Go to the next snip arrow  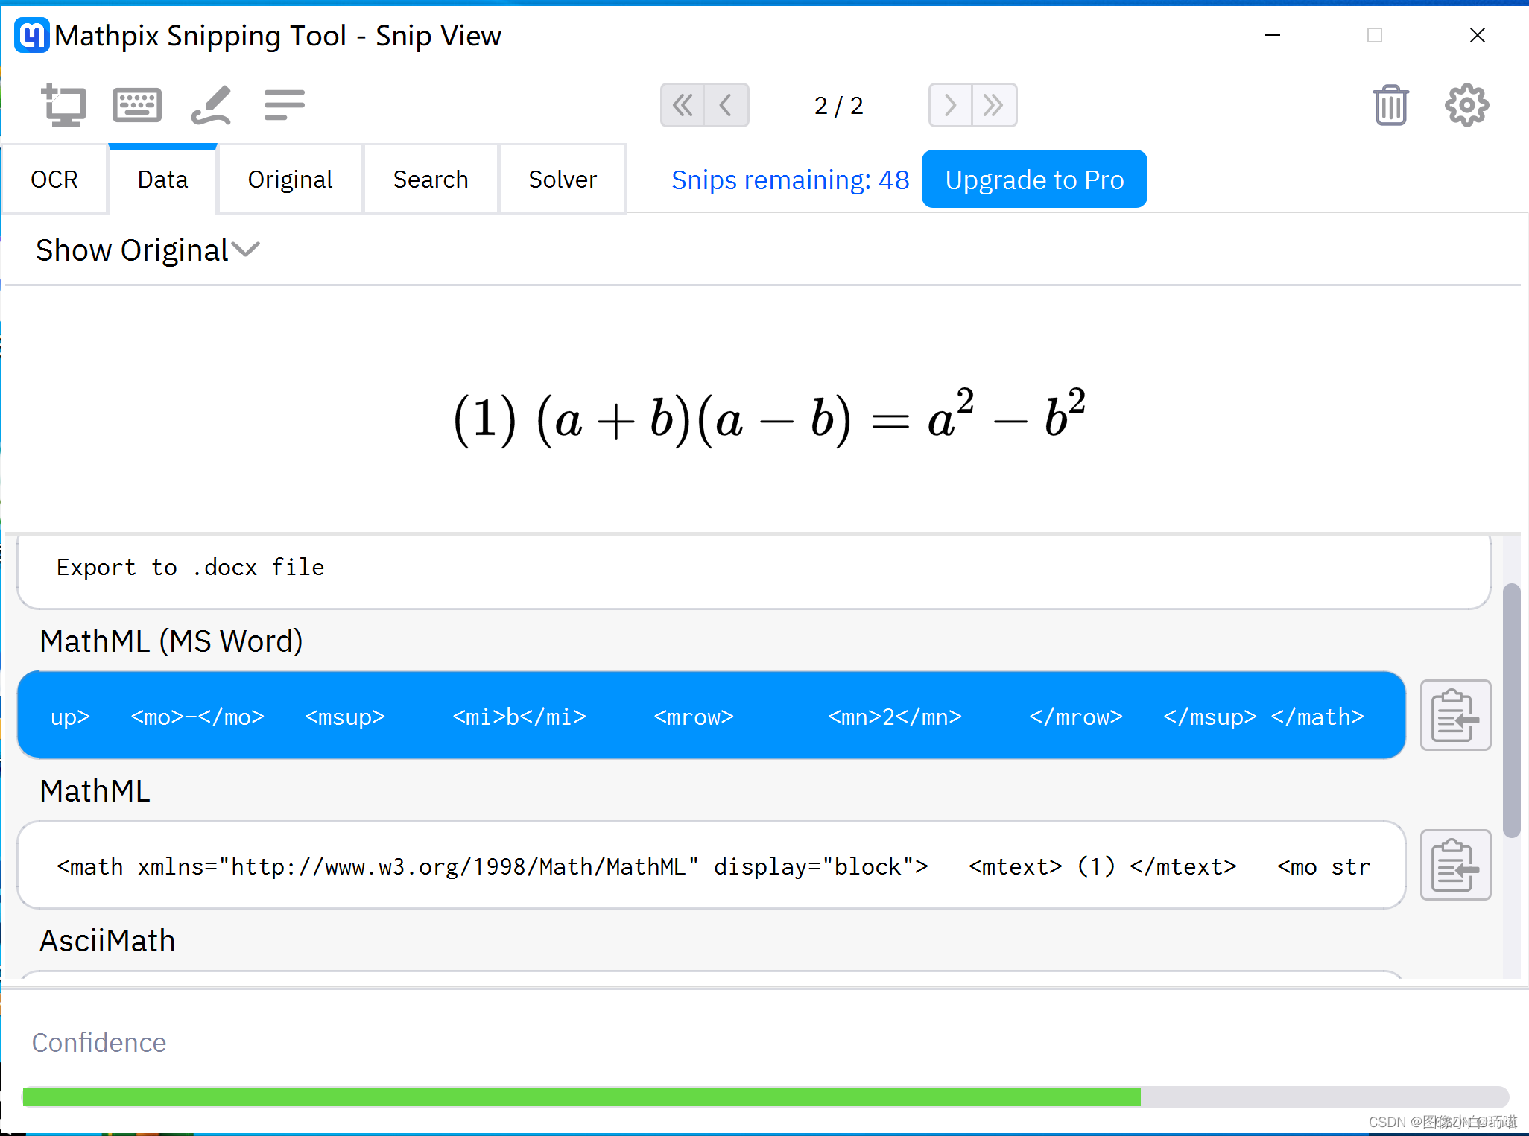(x=950, y=105)
